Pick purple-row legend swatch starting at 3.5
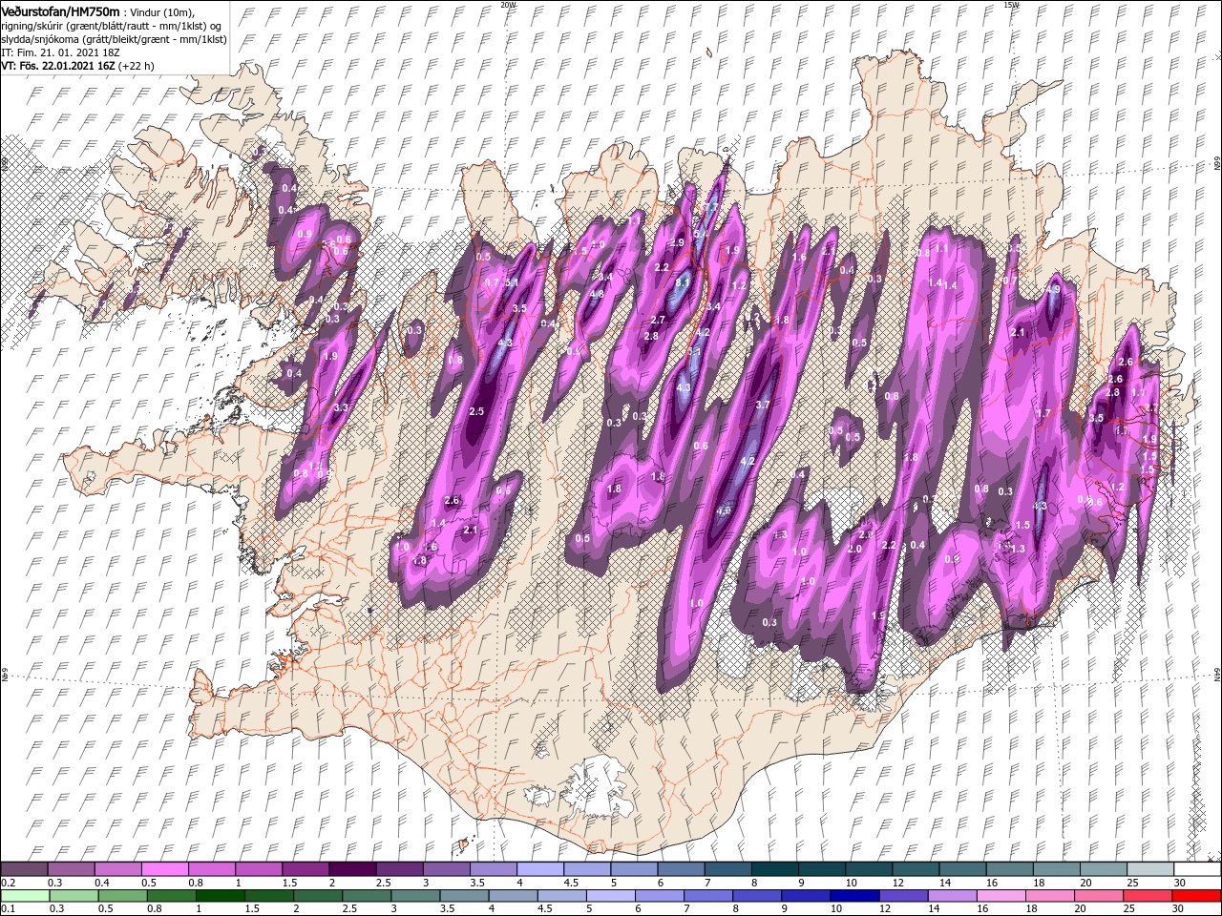Image resolution: width=1222 pixels, height=916 pixels. tap(493, 869)
